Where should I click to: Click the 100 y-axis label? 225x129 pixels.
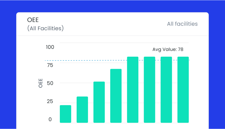click(50, 47)
